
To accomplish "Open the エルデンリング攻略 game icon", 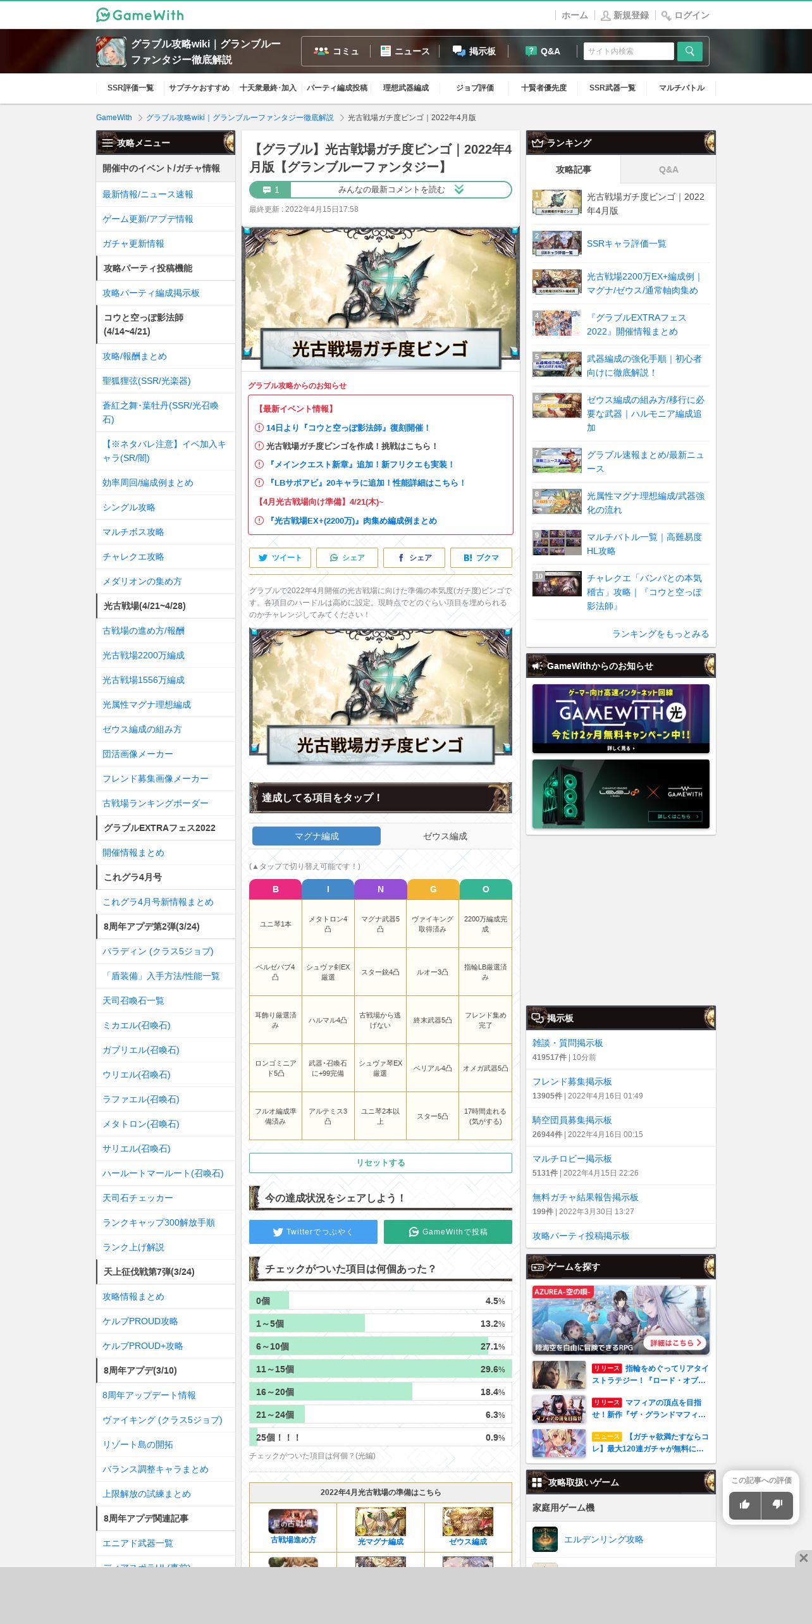I will pos(545,1539).
